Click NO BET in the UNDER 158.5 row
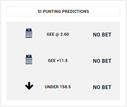Viewport: 127px width, 107px height. pyautogui.click(x=102, y=87)
